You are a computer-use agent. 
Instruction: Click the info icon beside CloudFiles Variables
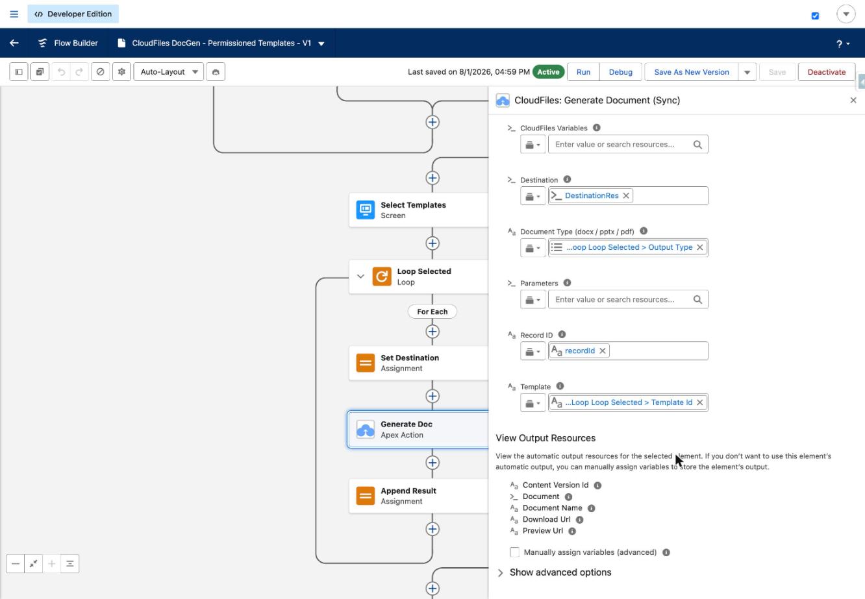597,128
